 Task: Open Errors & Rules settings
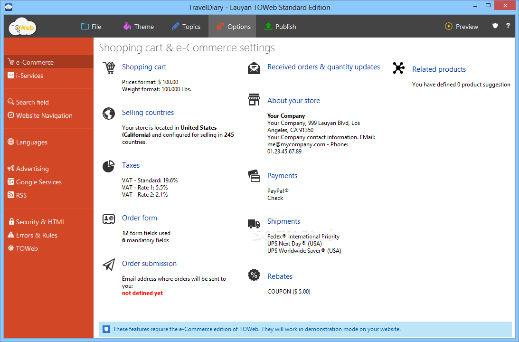pyautogui.click(x=48, y=235)
